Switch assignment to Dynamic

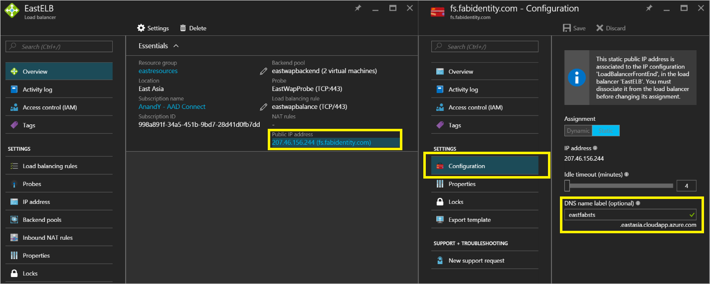tap(578, 131)
